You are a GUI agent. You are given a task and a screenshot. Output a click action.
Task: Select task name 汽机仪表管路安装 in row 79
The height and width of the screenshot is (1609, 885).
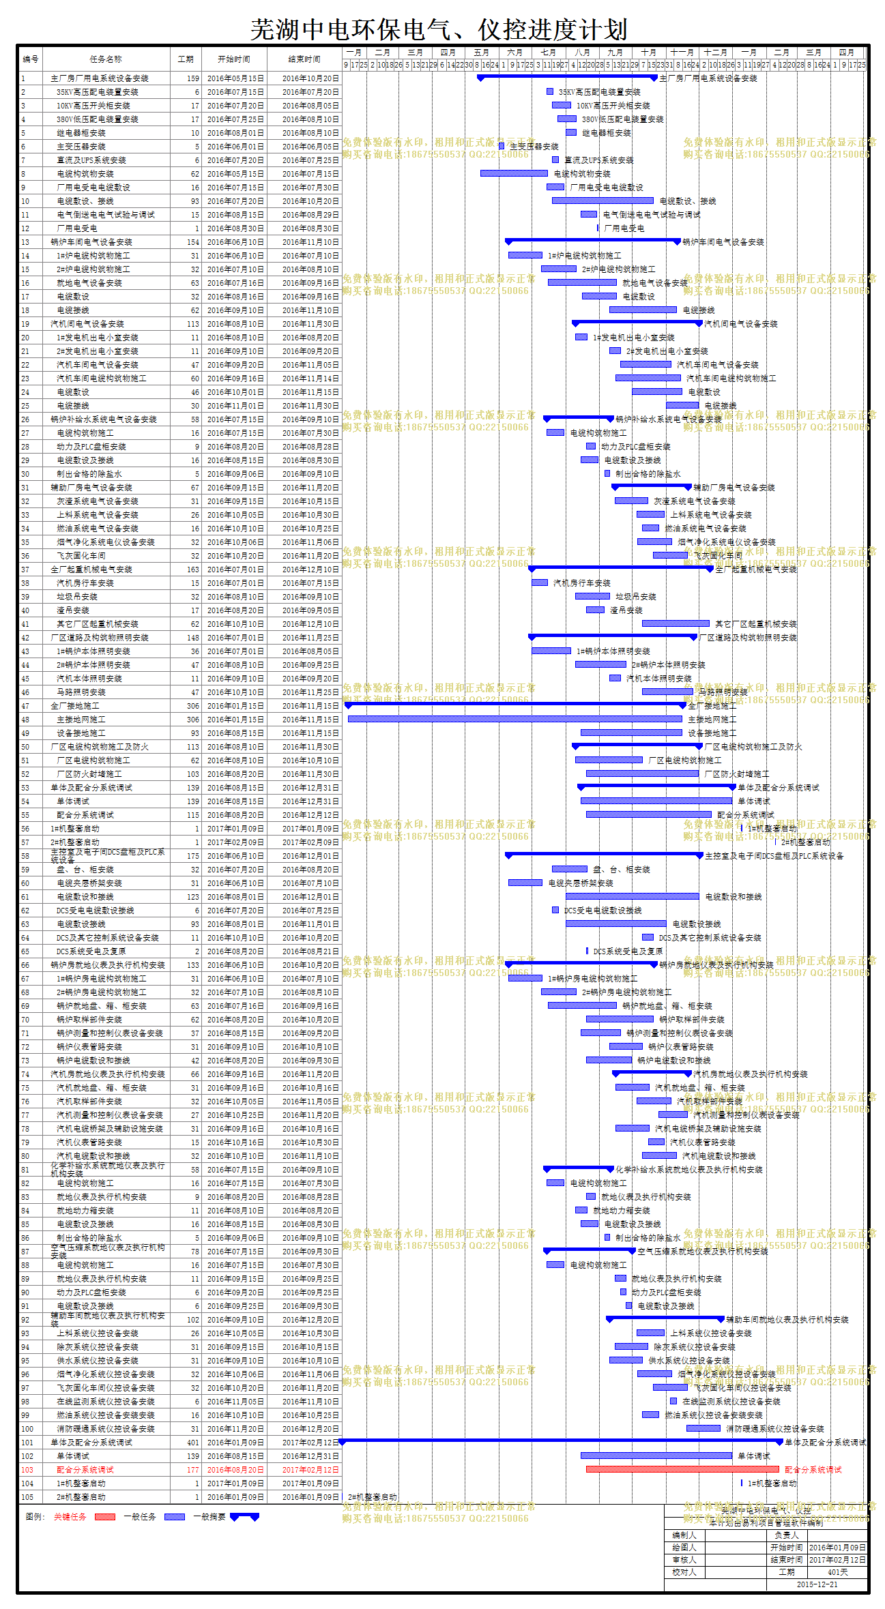pyautogui.click(x=89, y=1142)
